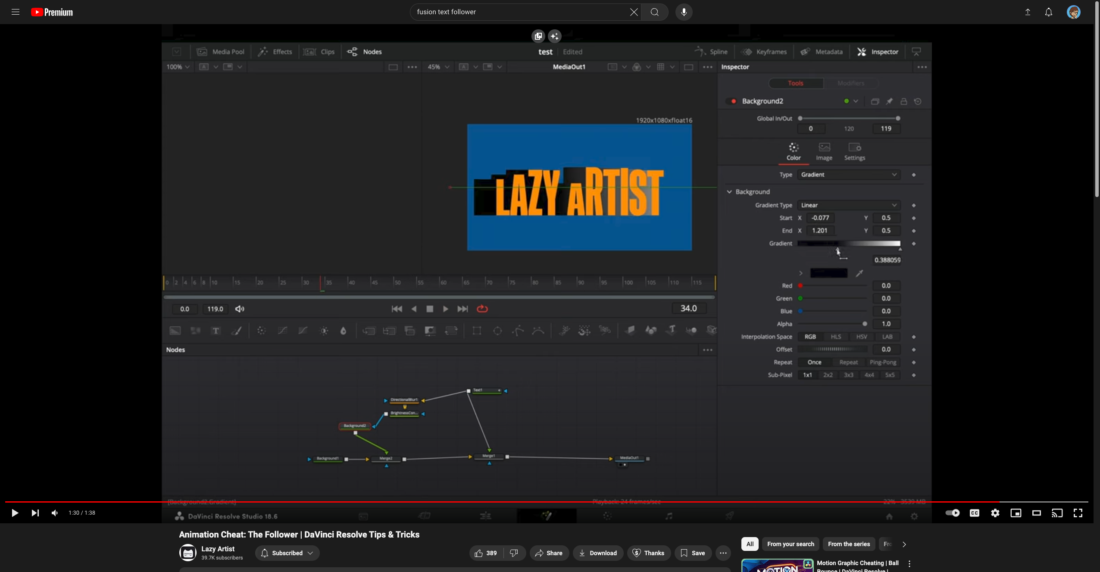
Task: Click the Thanks button
Action: point(649,553)
